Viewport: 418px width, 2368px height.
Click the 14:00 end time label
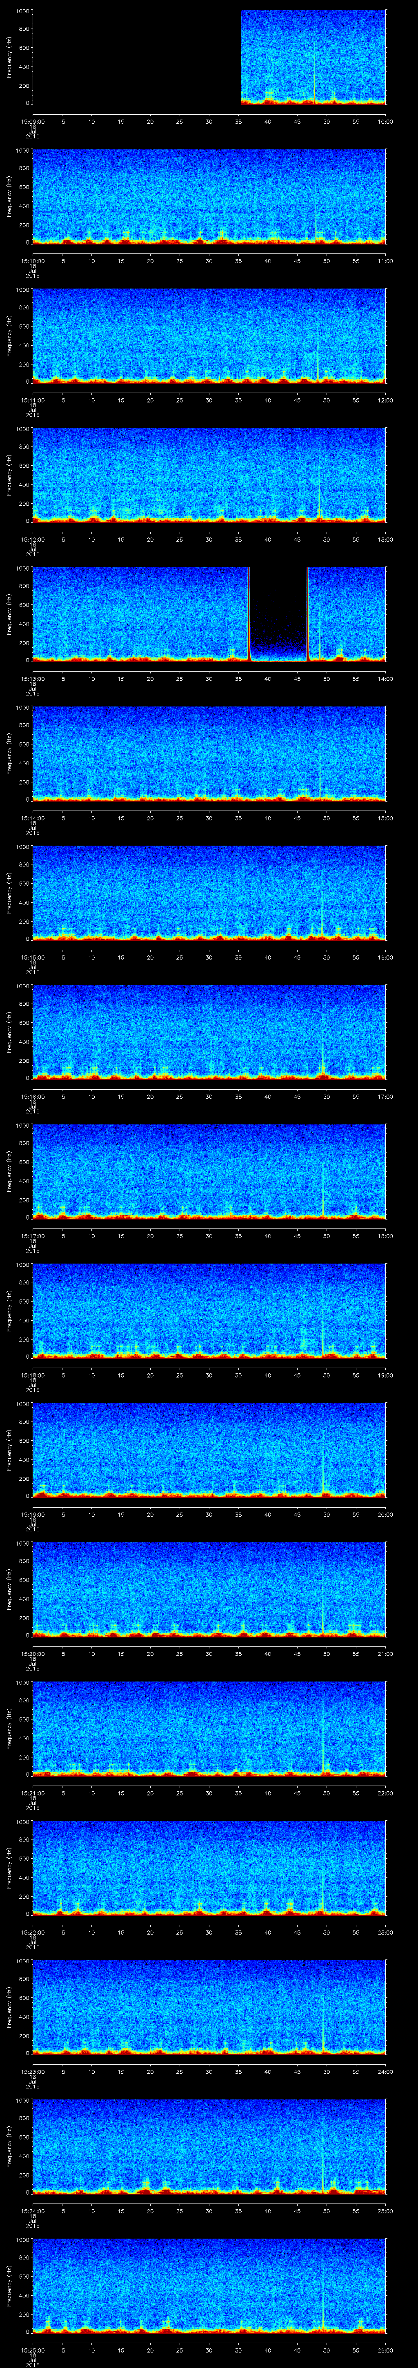[385, 678]
